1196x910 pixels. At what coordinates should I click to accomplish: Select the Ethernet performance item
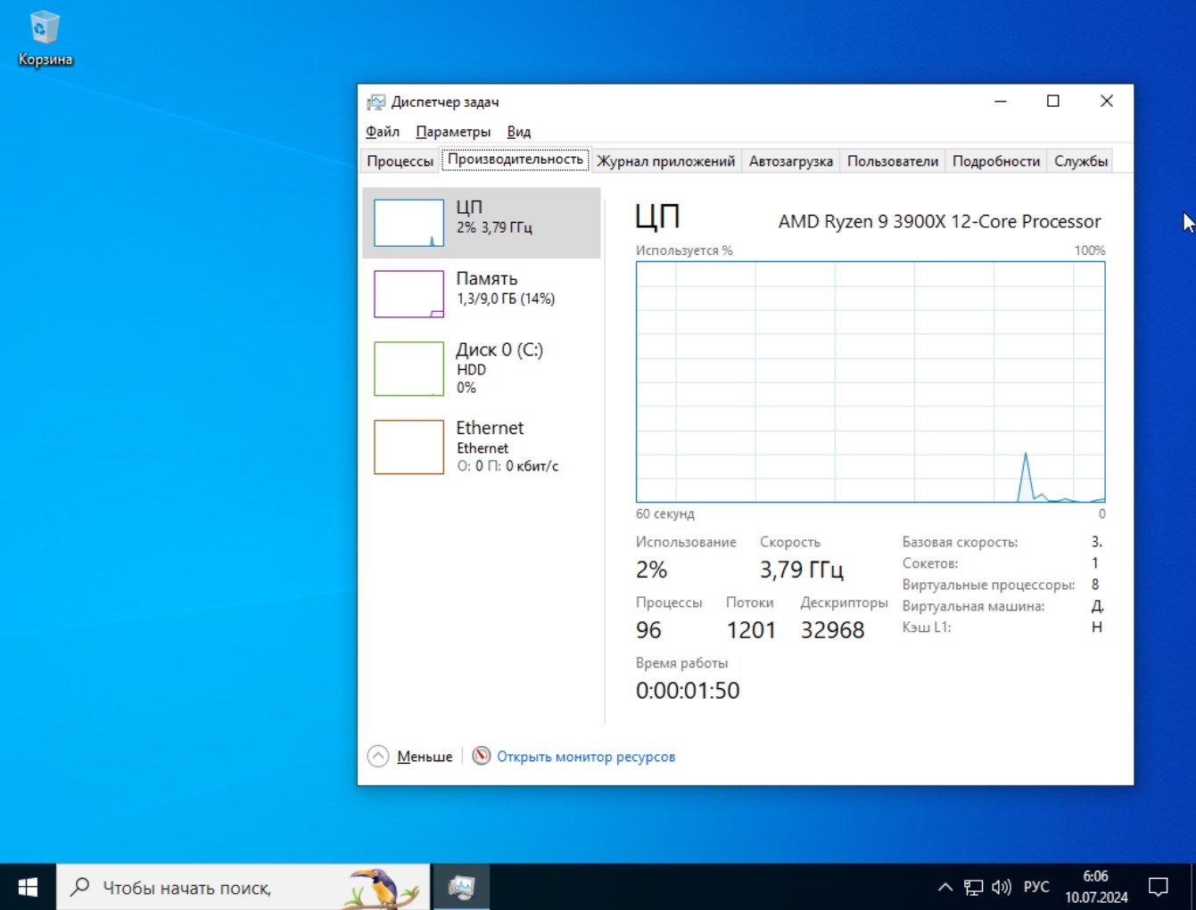[482, 447]
